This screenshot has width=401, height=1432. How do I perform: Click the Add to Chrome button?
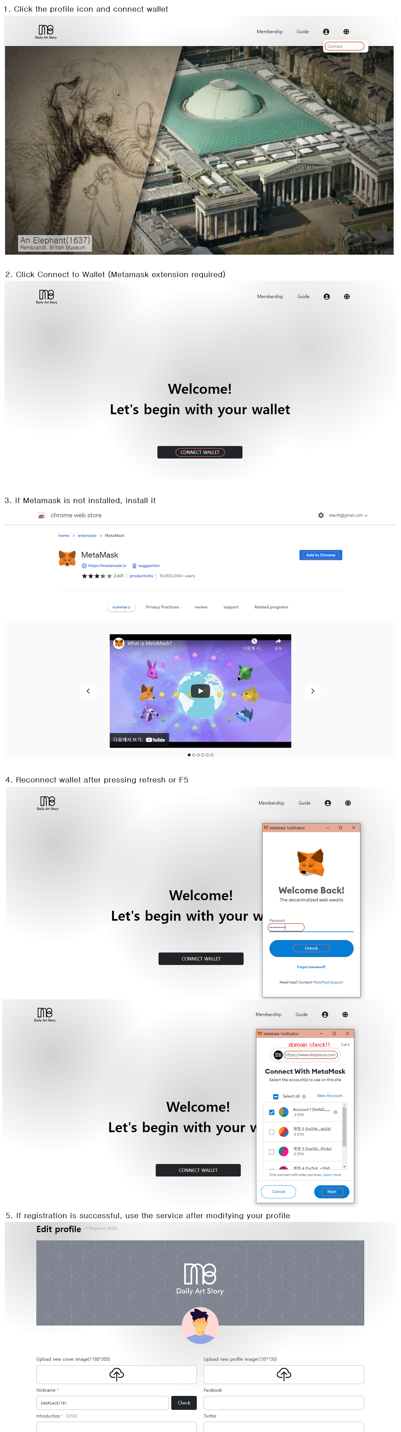[320, 555]
